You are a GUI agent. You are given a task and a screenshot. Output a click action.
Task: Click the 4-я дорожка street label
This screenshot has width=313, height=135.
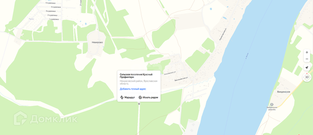pos(56,7)
